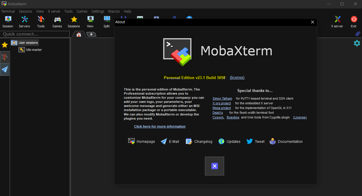Open the (License) link after Cygutils plugin
The height and width of the screenshot is (196, 362).
pos(300,117)
